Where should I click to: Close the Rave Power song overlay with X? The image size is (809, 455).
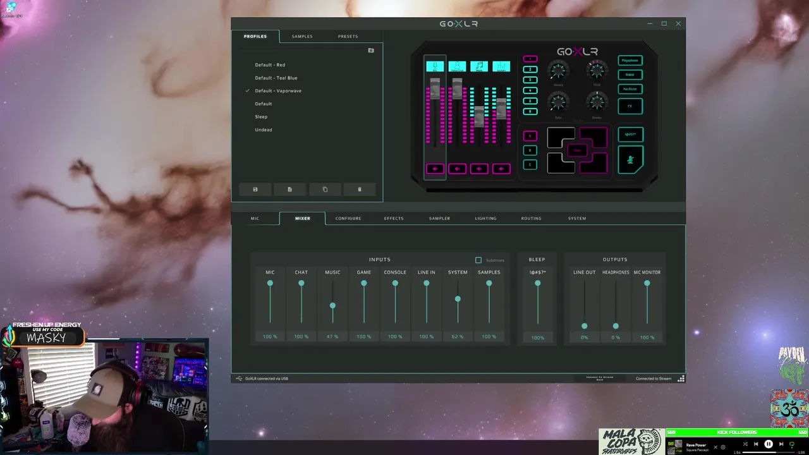pos(715,447)
